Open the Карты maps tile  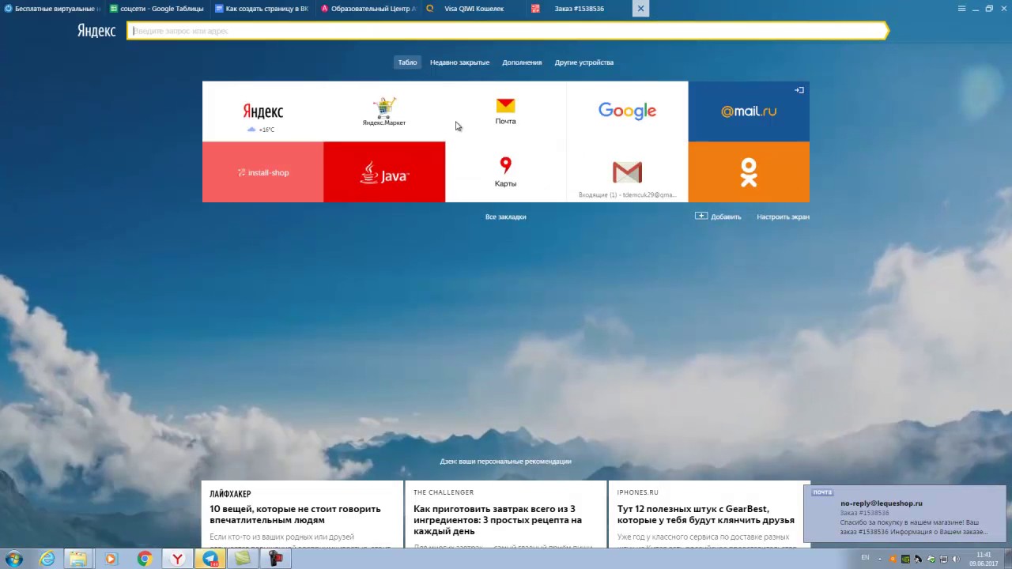pyautogui.click(x=505, y=172)
